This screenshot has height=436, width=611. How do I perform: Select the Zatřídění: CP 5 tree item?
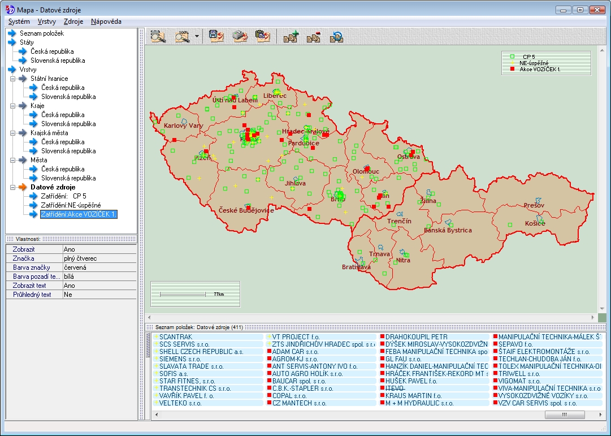pyautogui.click(x=63, y=196)
